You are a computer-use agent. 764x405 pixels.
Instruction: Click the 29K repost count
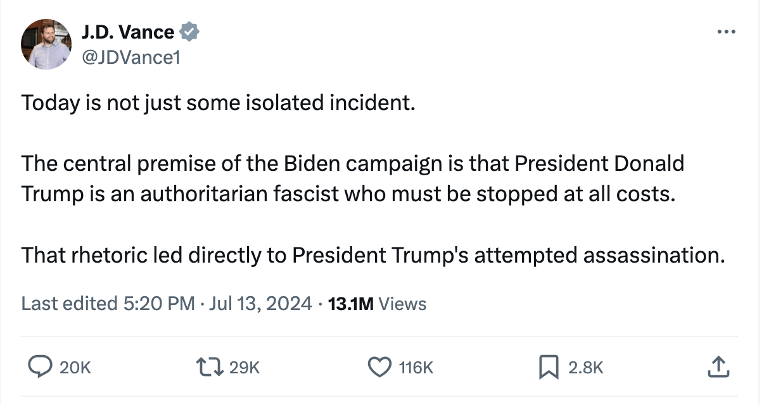pyautogui.click(x=245, y=367)
